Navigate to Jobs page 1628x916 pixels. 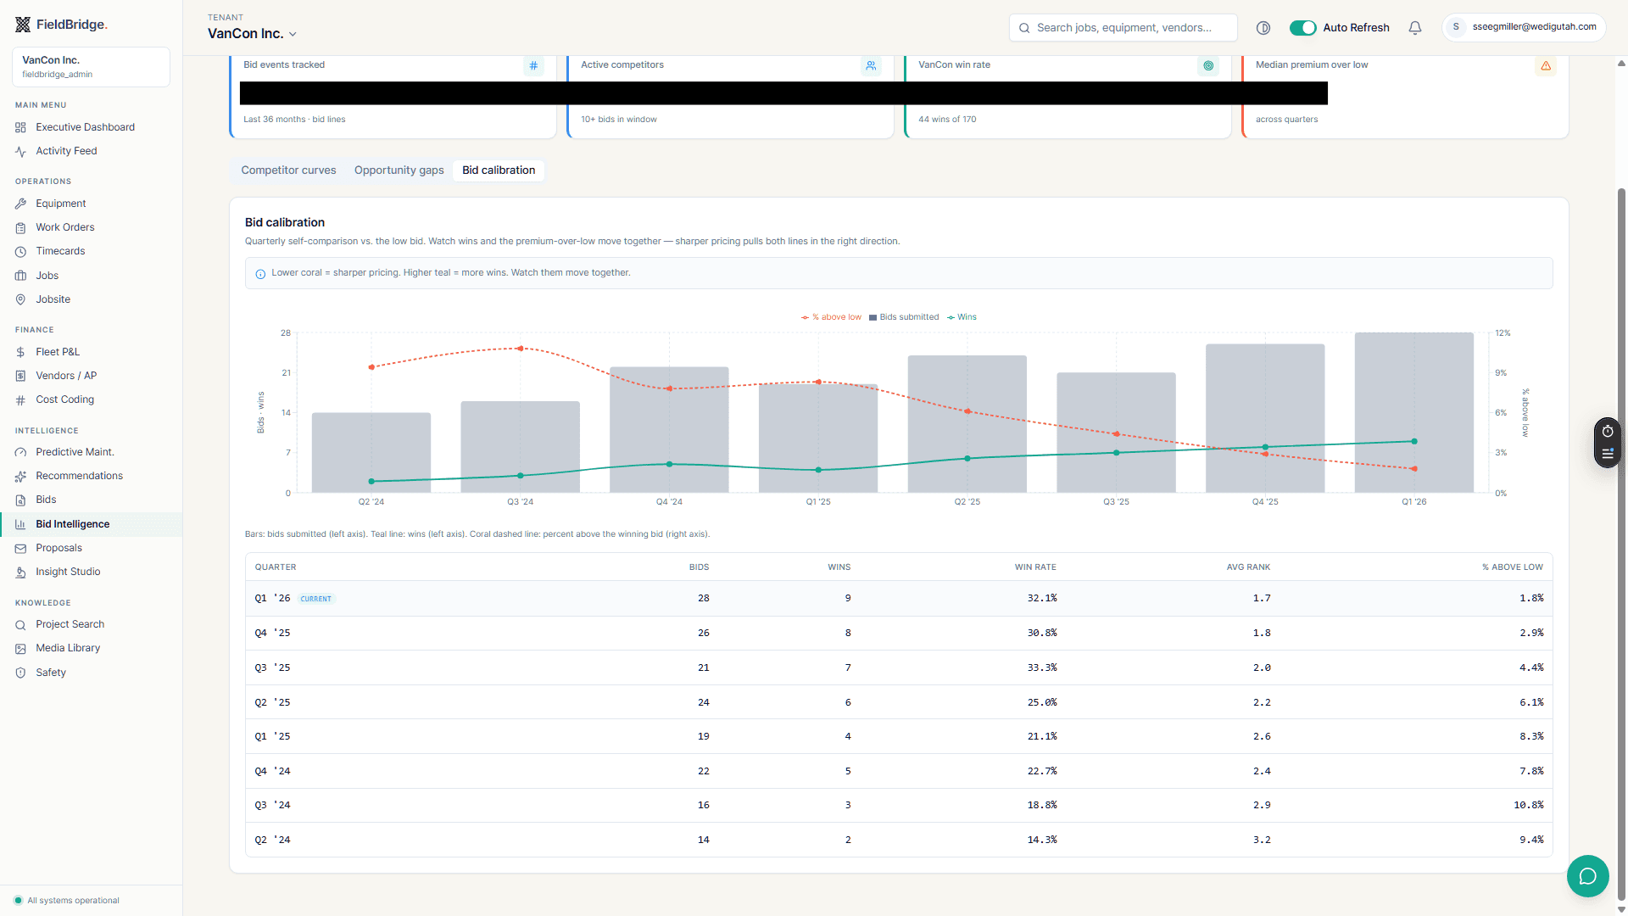[47, 276]
